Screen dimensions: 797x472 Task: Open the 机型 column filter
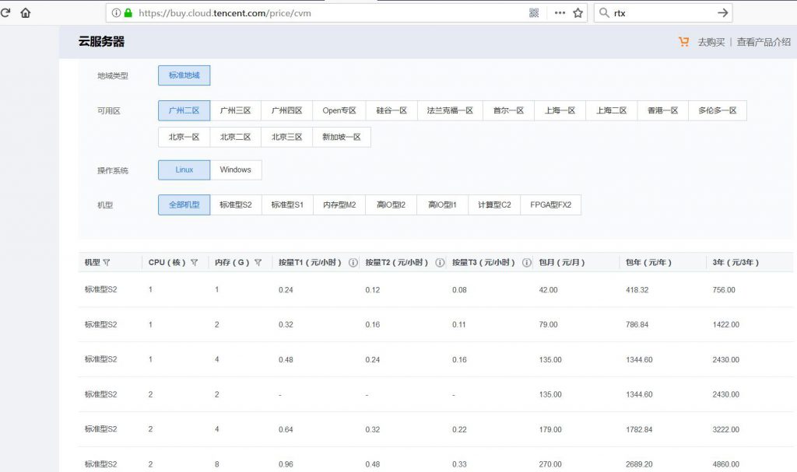tap(105, 262)
